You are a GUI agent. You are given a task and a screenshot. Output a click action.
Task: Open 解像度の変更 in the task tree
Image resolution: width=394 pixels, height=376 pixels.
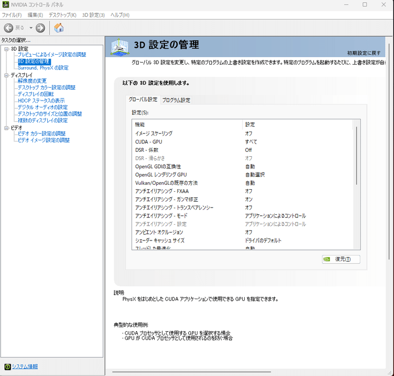32,81
